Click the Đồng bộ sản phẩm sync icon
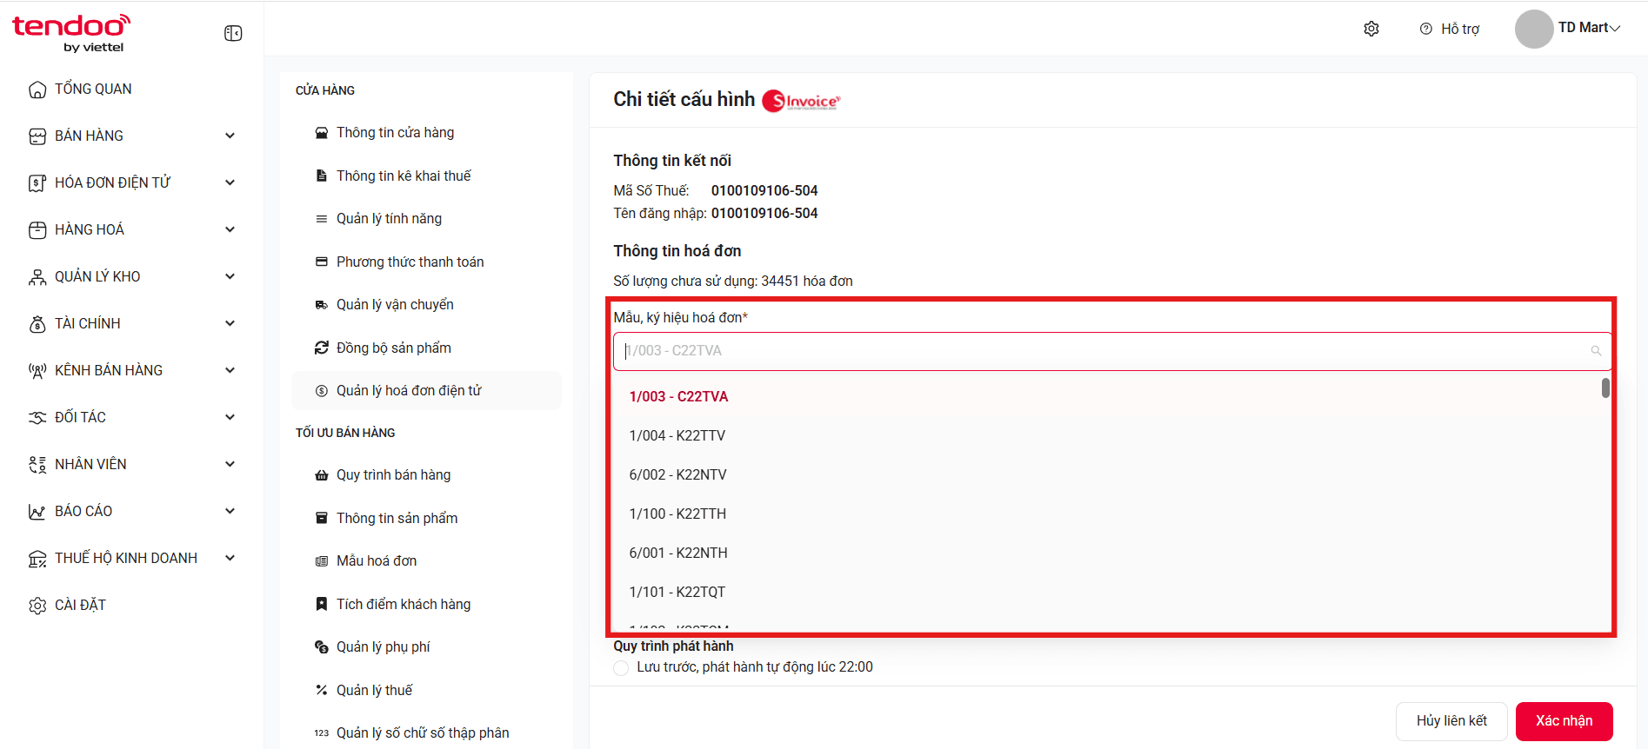The height and width of the screenshot is (749, 1648). 322,348
